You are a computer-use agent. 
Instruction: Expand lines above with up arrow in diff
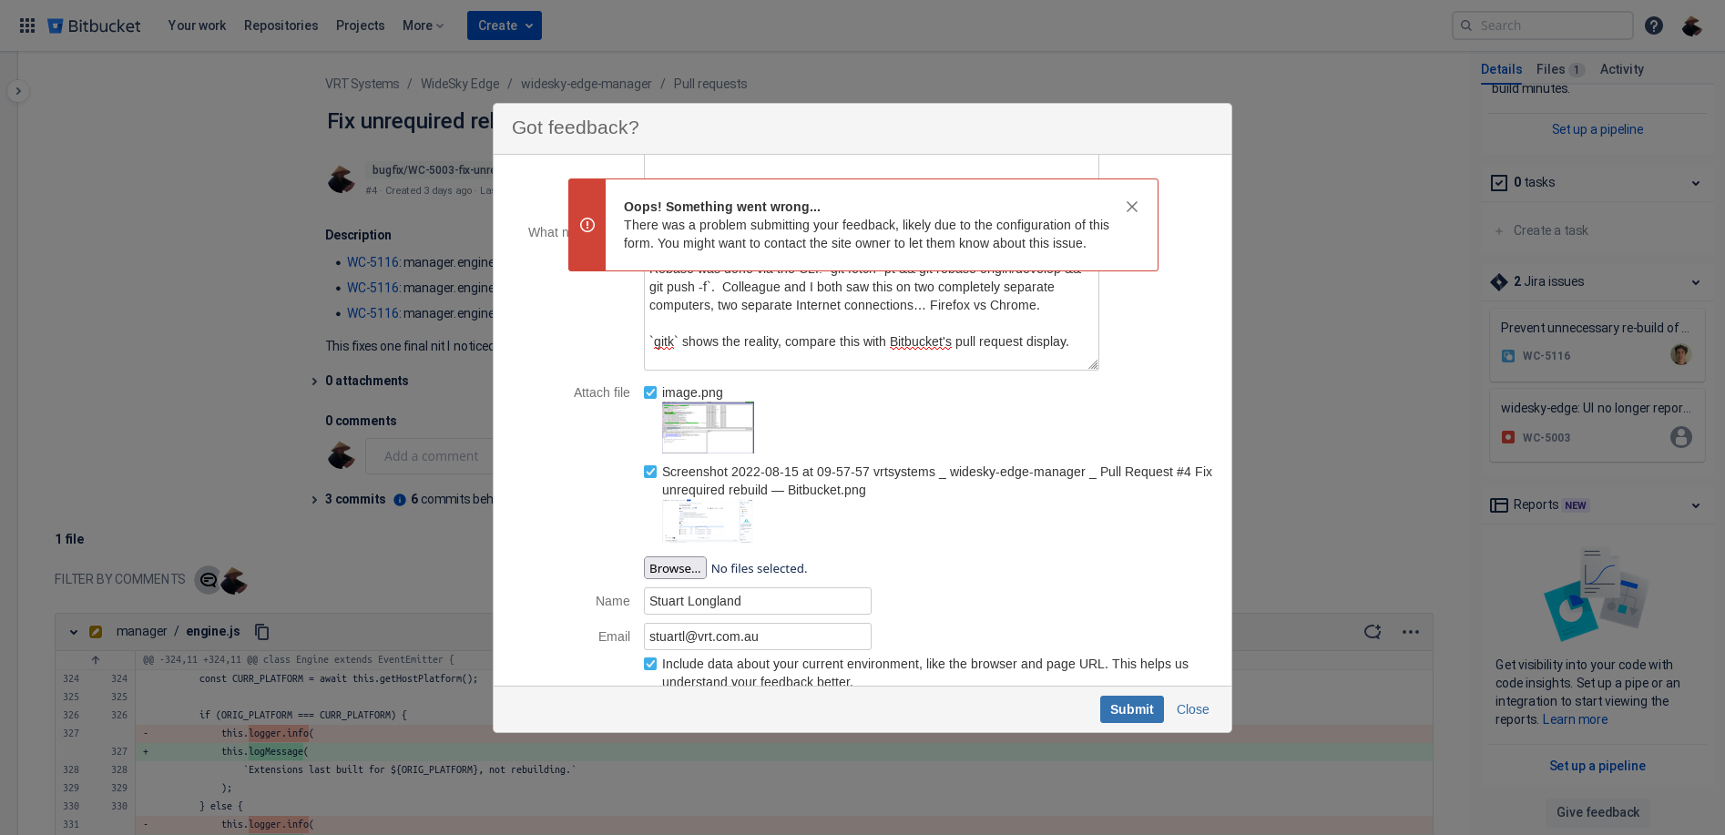[96, 660]
